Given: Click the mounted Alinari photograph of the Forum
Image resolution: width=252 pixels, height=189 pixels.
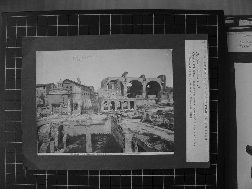Looking at the screenshot, I should 105,102.
